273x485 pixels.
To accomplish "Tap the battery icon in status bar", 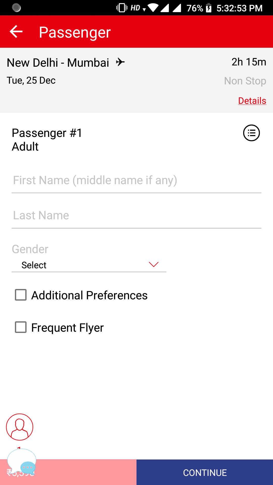I will tap(209, 8).
